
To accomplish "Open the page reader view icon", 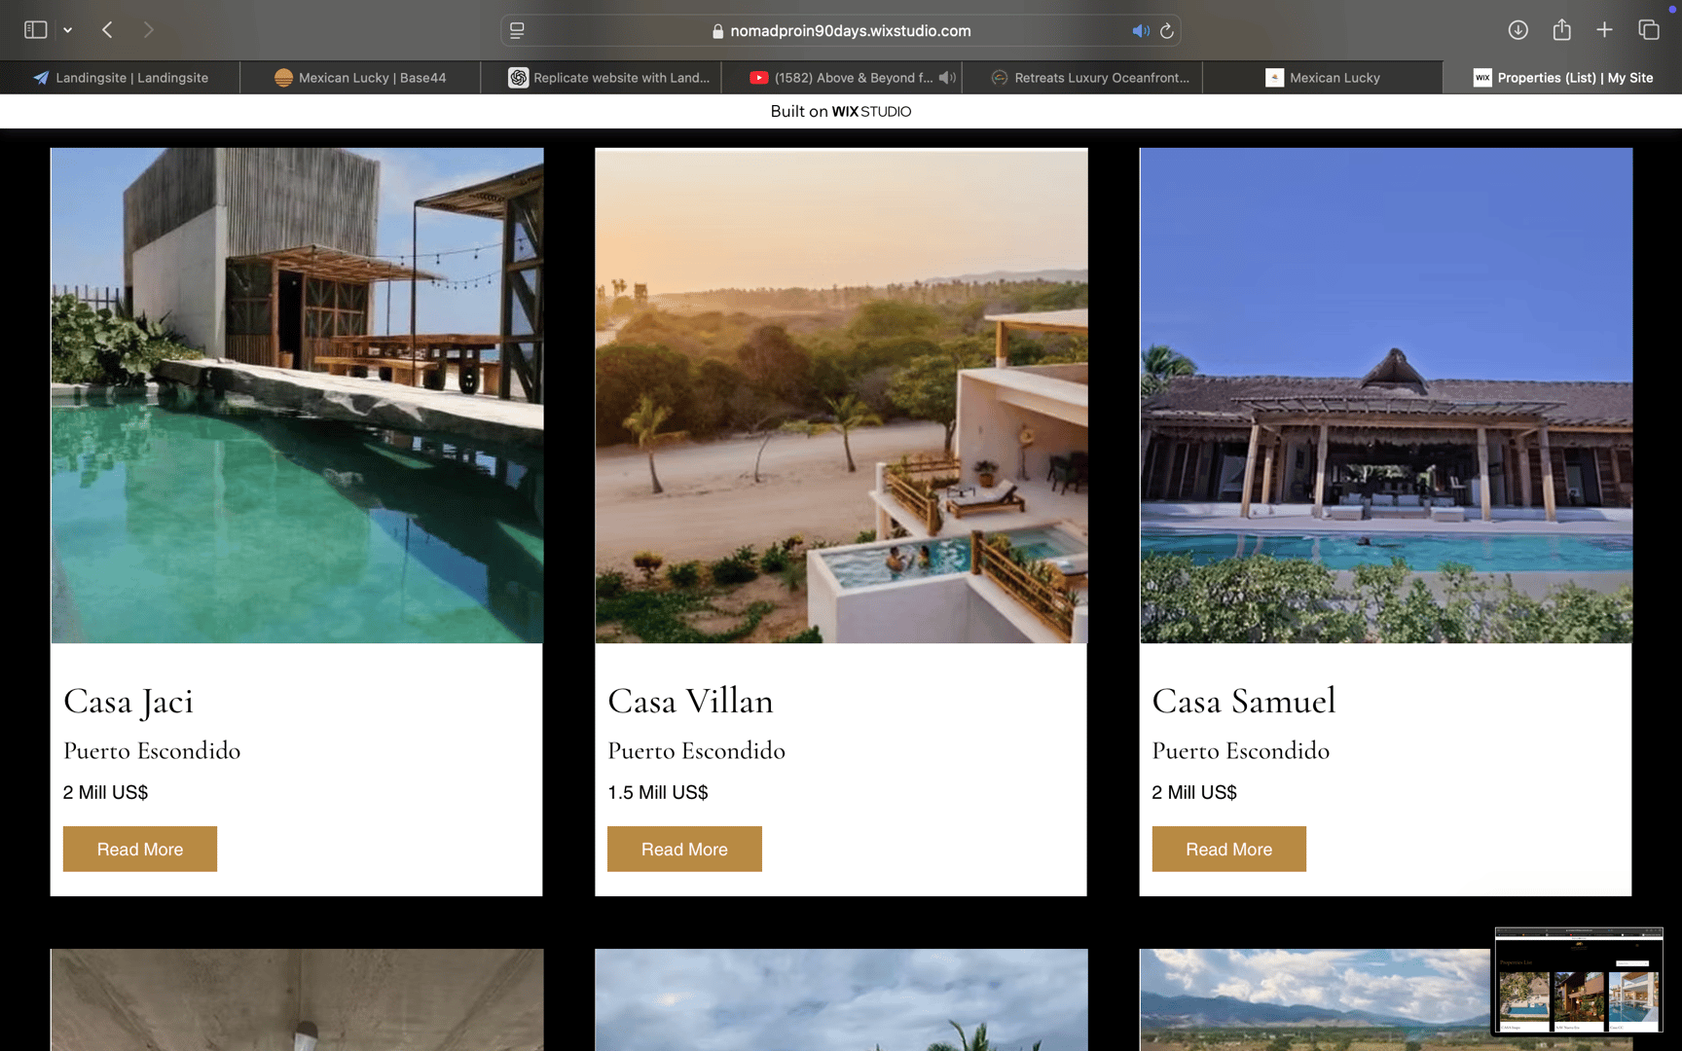I will (x=517, y=31).
